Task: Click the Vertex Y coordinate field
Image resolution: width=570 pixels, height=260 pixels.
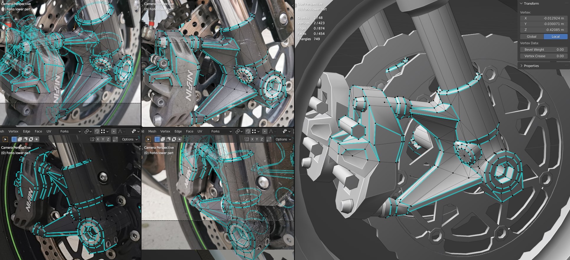Action: tap(544, 24)
